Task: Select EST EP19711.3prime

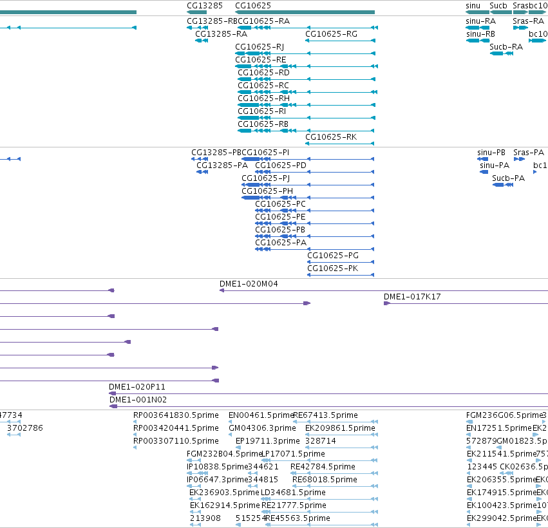Action: pos(268,441)
